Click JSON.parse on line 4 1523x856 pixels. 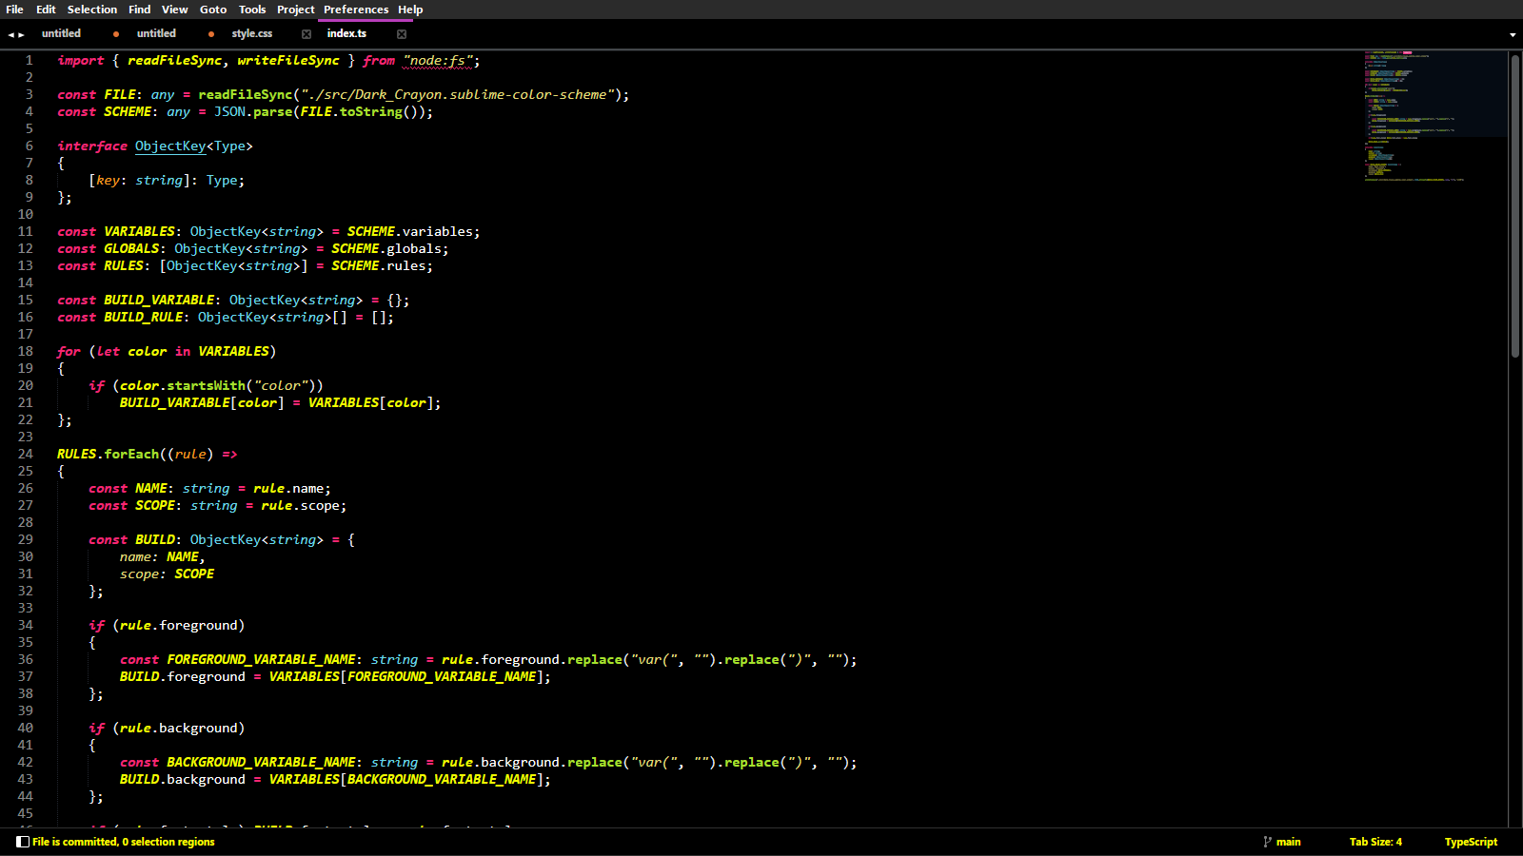[253, 111]
